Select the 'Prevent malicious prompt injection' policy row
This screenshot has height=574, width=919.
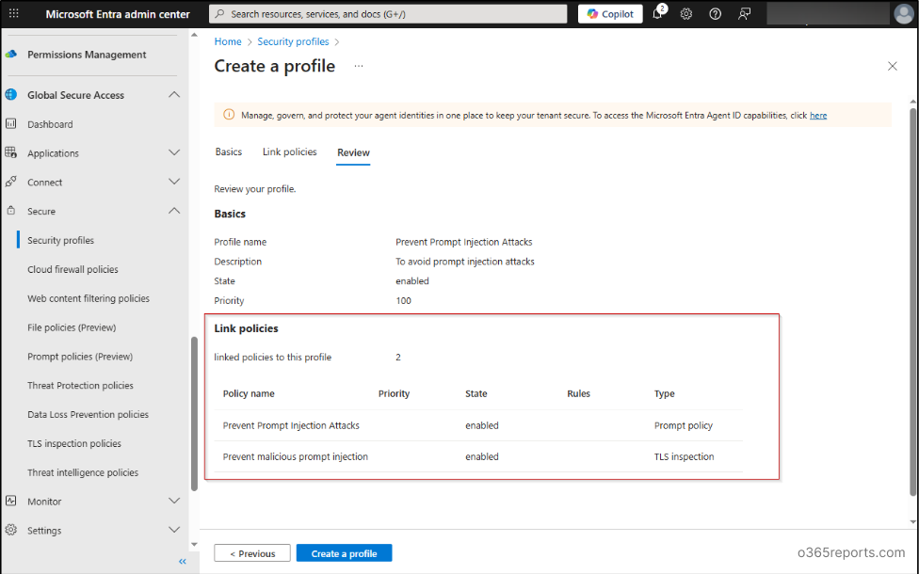479,456
